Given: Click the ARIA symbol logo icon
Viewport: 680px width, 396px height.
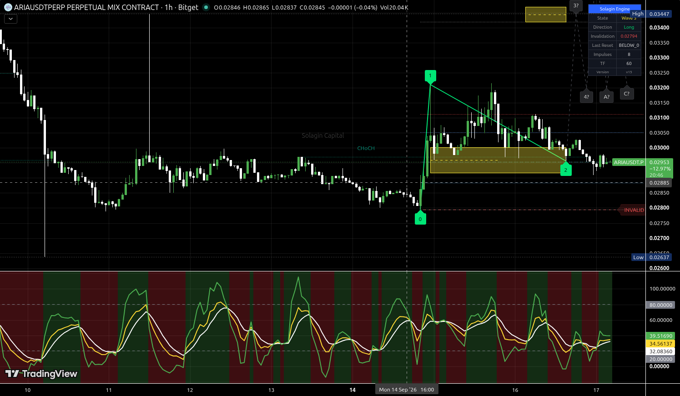Looking at the screenshot, I should click(8, 7).
